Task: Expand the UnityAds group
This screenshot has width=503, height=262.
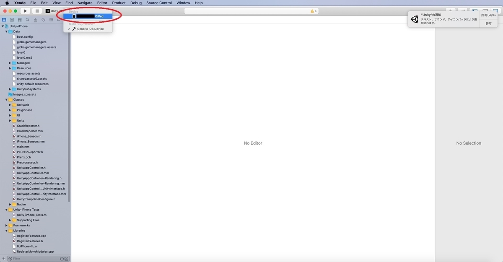Action: [x=10, y=105]
